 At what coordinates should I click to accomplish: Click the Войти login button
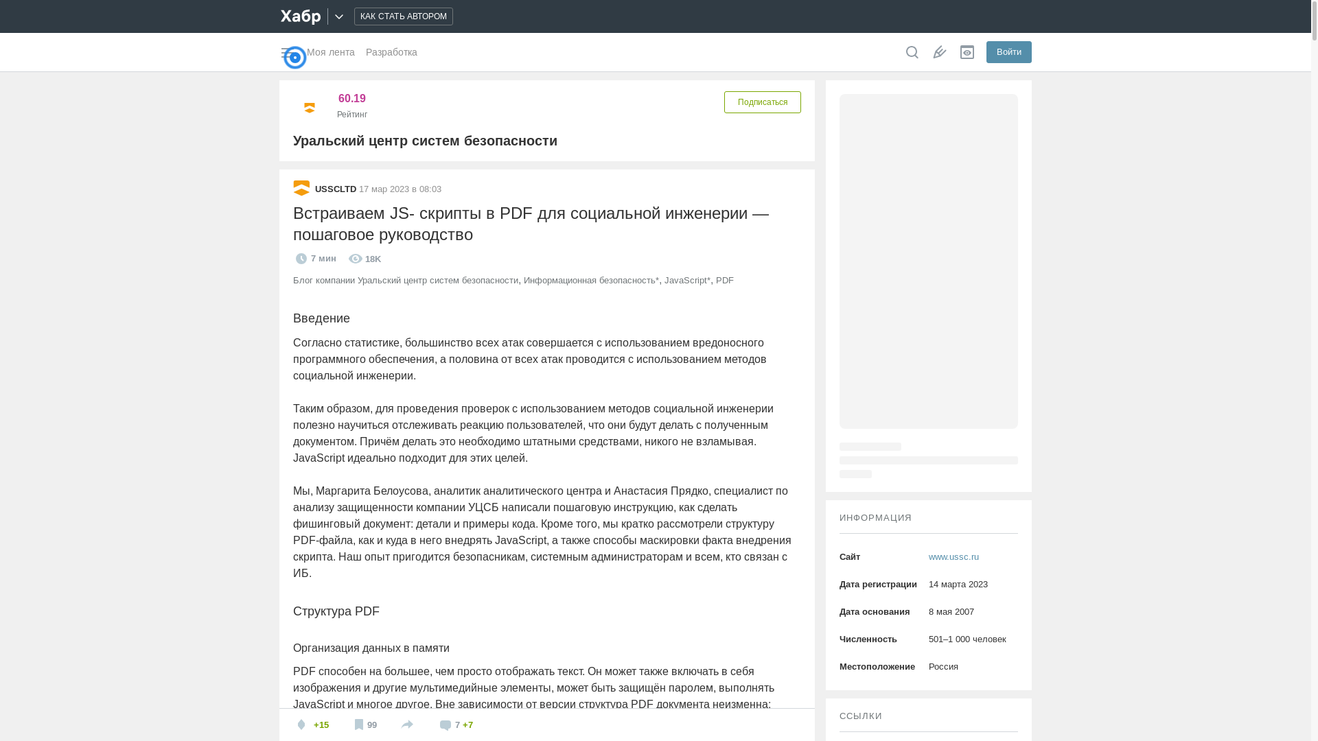click(x=1009, y=52)
